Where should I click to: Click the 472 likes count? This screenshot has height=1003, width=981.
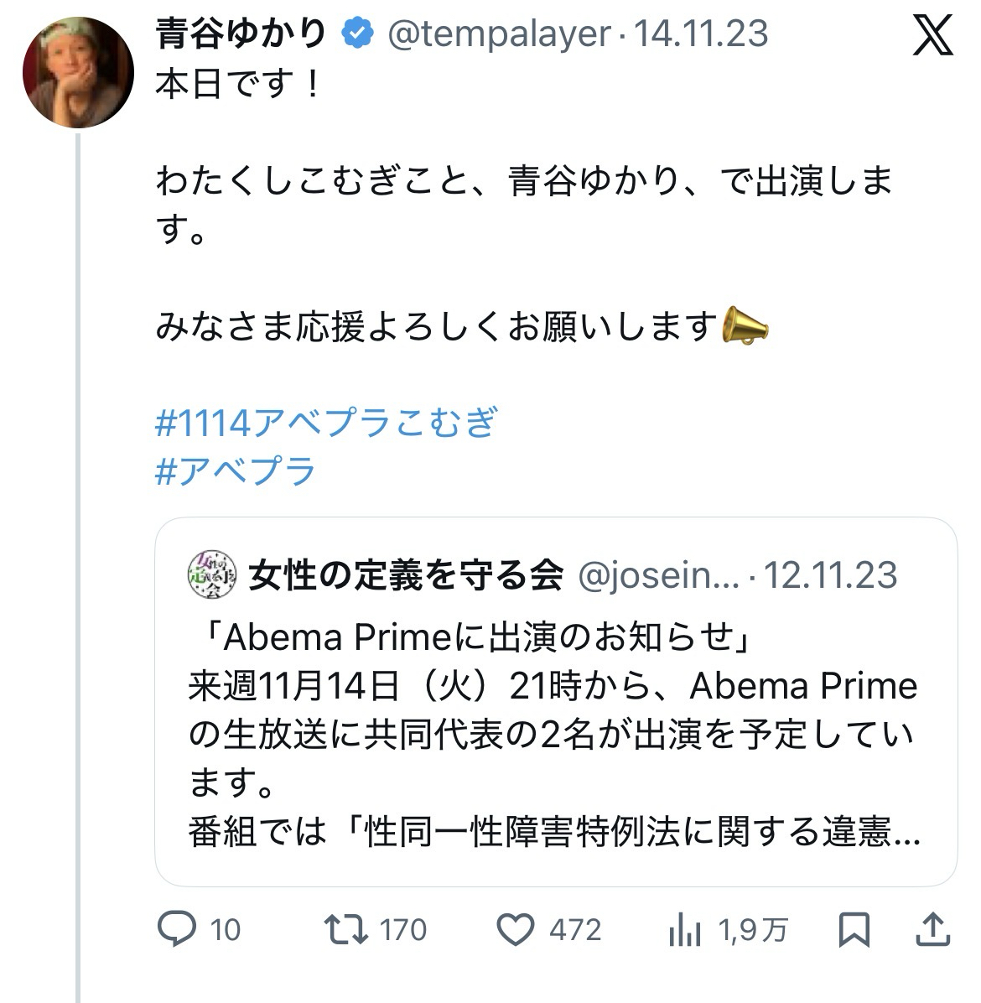575,930
